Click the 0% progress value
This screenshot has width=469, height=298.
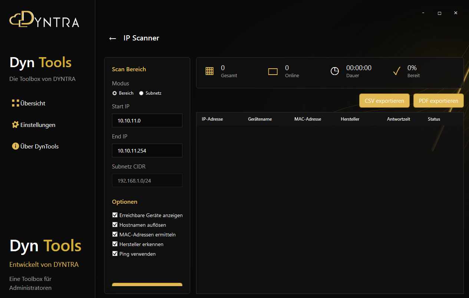412,68
